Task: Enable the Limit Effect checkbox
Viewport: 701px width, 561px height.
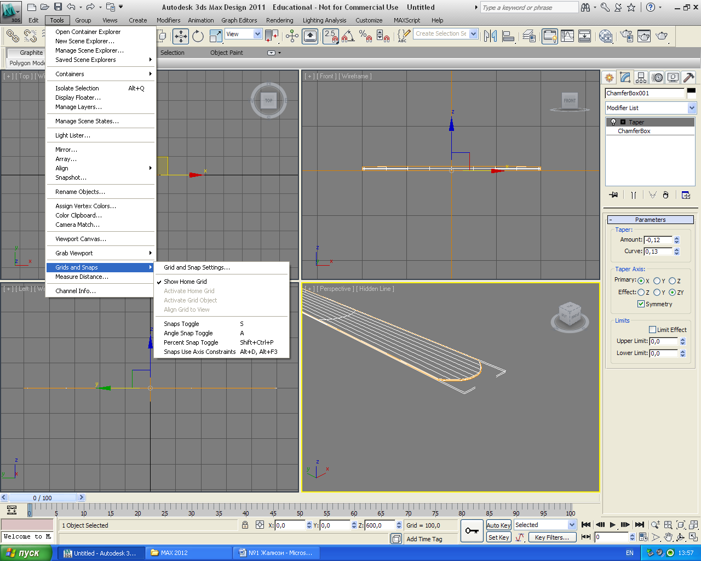Action: 652,330
